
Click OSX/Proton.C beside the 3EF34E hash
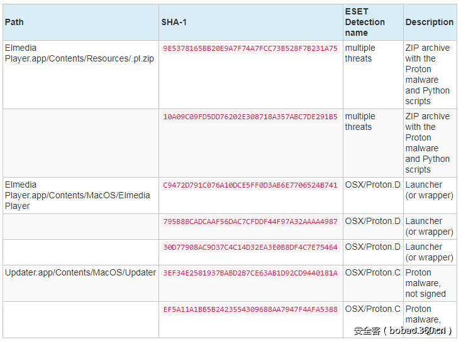pos(372,273)
